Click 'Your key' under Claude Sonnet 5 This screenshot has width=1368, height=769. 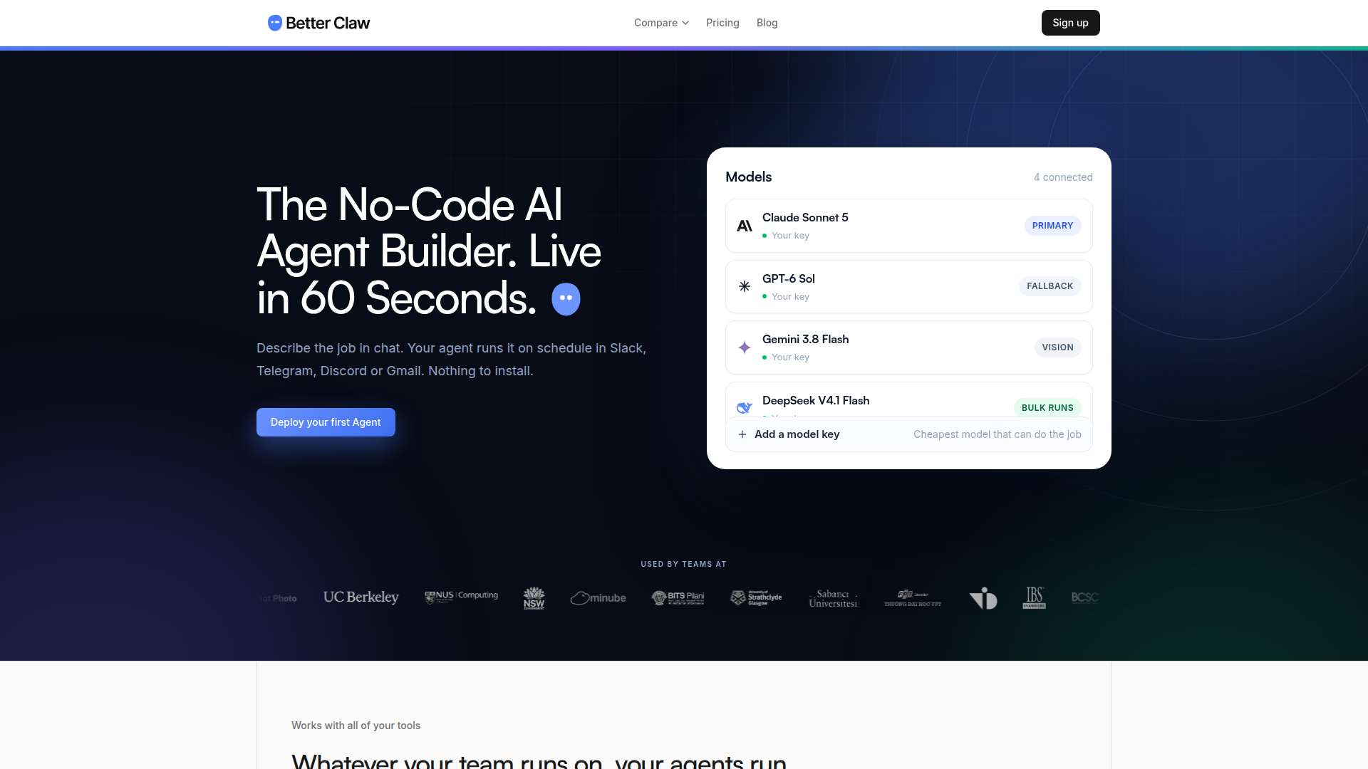[790, 236]
